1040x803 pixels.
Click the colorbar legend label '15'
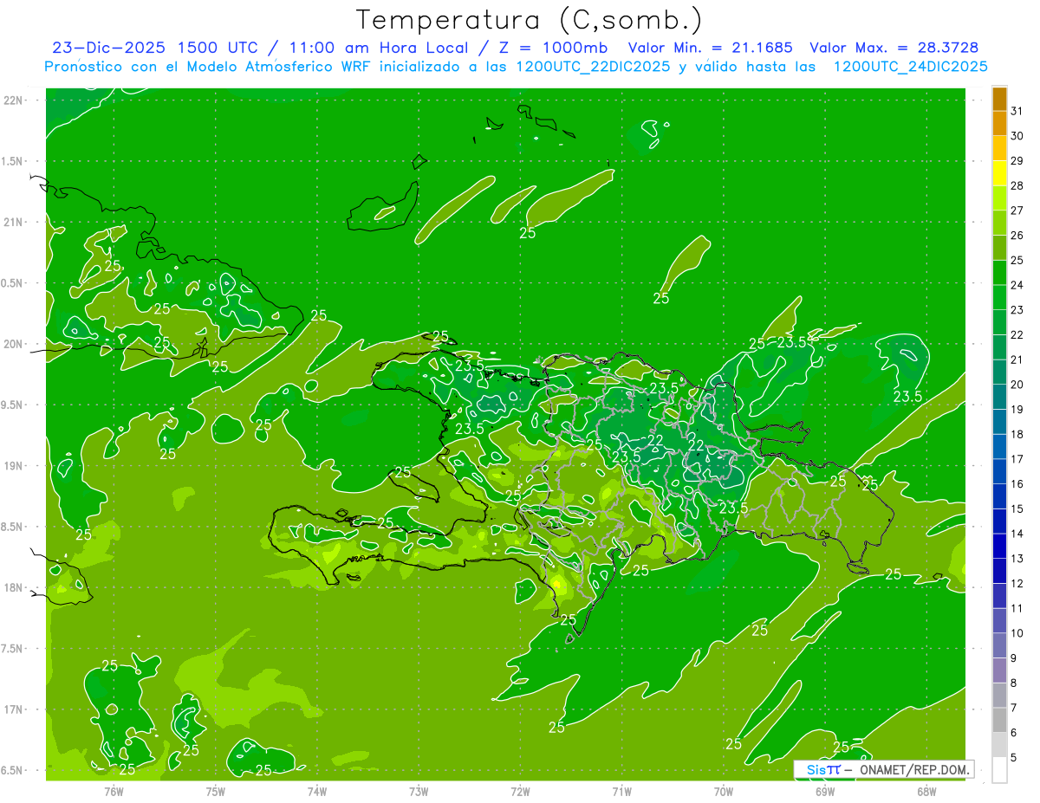click(1017, 509)
